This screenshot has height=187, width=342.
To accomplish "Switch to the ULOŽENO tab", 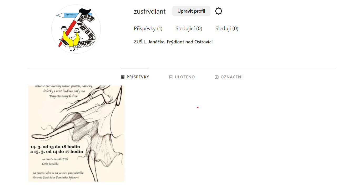I will click(182, 77).
